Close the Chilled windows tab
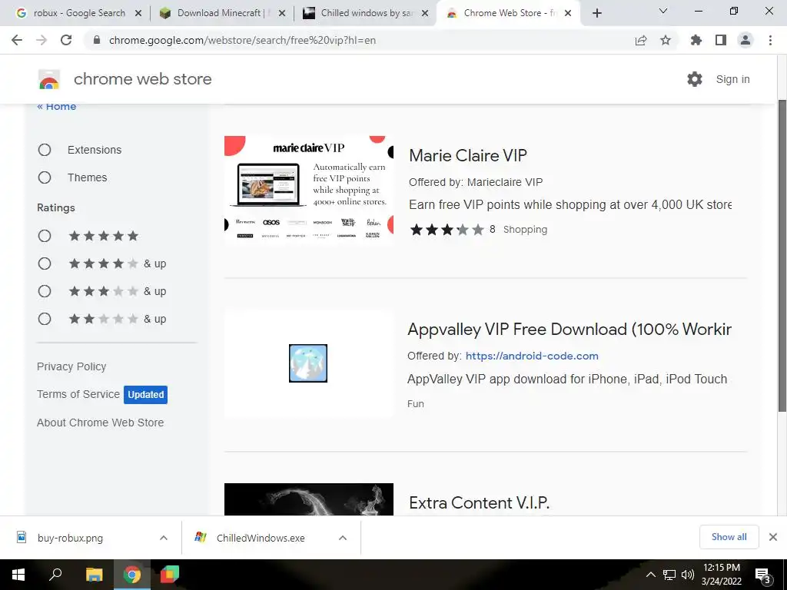 425,13
